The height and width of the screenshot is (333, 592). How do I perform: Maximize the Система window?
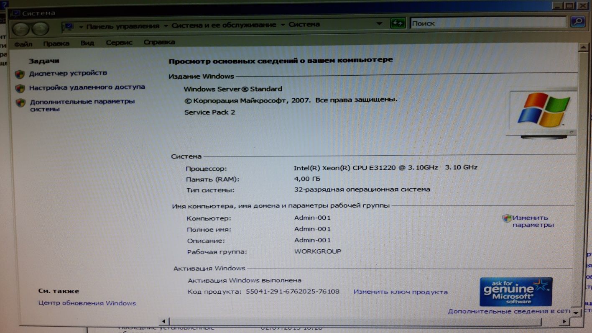569,5
